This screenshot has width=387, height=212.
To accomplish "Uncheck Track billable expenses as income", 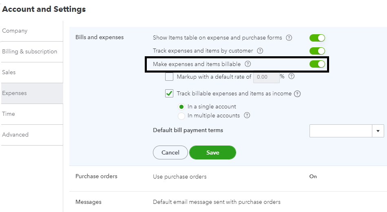I will 169,94.
